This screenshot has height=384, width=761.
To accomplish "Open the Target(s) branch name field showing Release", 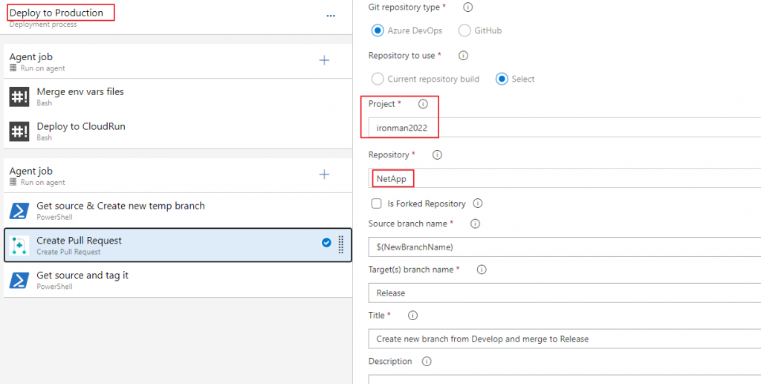I will click(x=565, y=293).
